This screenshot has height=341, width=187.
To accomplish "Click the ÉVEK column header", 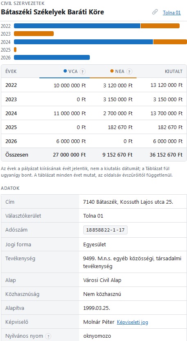I will [11, 71].
